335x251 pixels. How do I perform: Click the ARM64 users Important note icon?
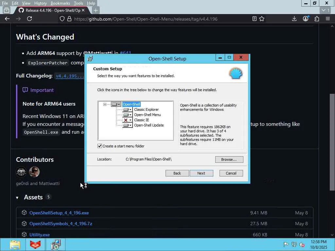(25, 90)
